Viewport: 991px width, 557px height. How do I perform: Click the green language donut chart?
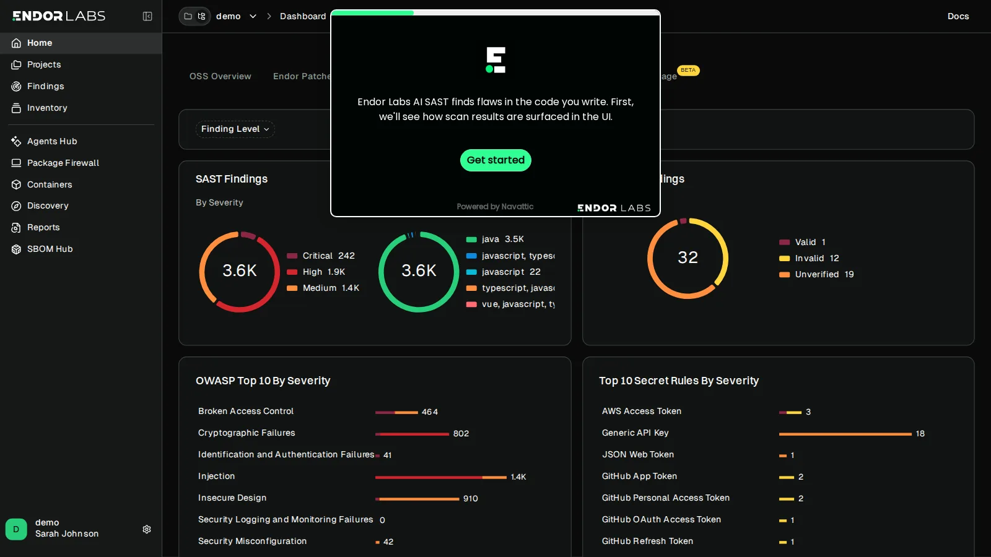(419, 272)
